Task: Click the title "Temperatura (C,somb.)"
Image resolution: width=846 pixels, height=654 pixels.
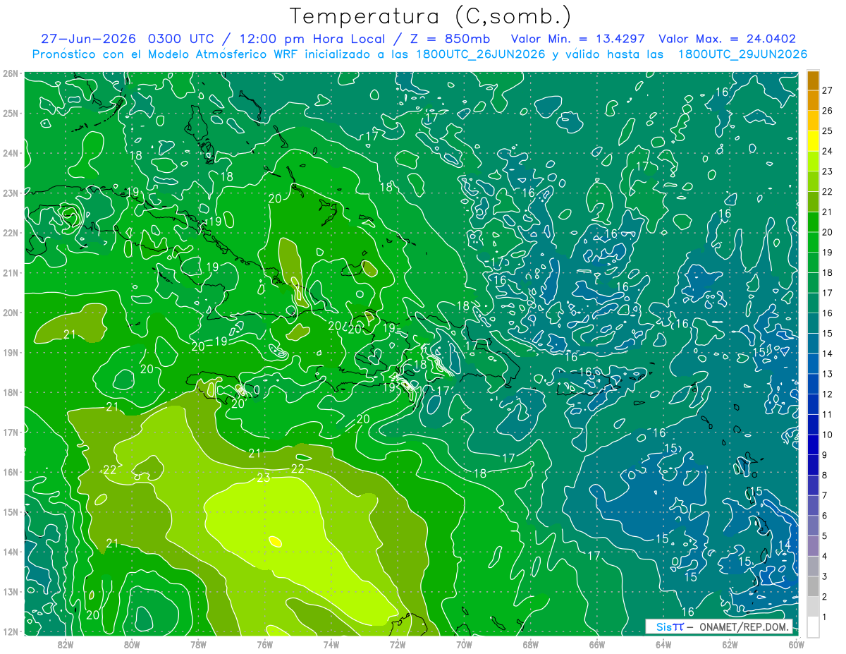Action: 431,16
